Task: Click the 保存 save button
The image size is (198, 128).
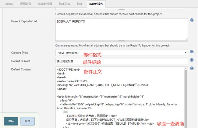Action: 11,121
